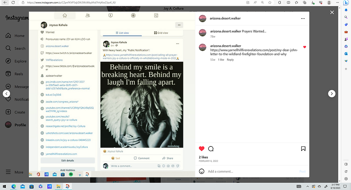Click the browser page vertical scrollbar
The height and width of the screenshot is (190, 351).
tap(340, 94)
